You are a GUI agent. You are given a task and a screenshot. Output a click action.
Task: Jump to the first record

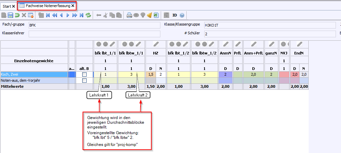pyautogui.click(x=48, y=15)
